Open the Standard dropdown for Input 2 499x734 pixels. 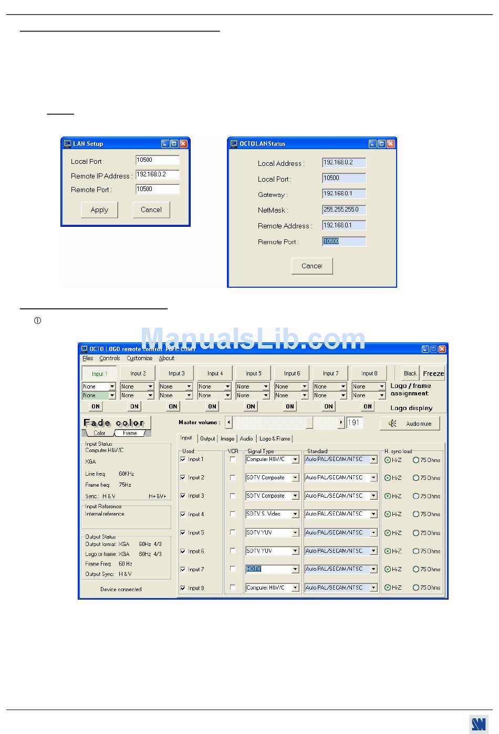(373, 478)
